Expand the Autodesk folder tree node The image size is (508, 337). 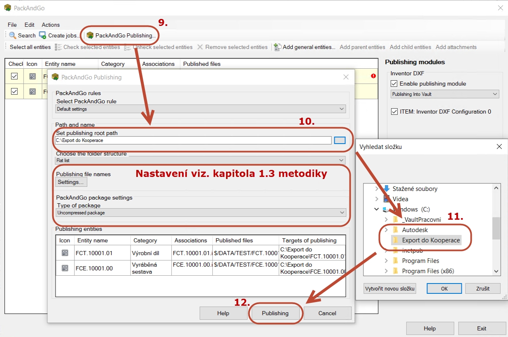pos(386,230)
